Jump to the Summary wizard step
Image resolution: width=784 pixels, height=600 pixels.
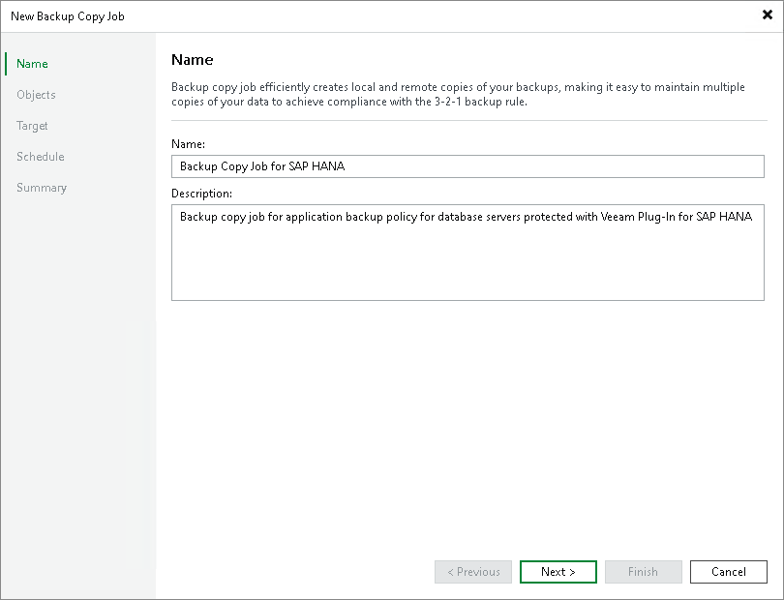[x=42, y=188]
